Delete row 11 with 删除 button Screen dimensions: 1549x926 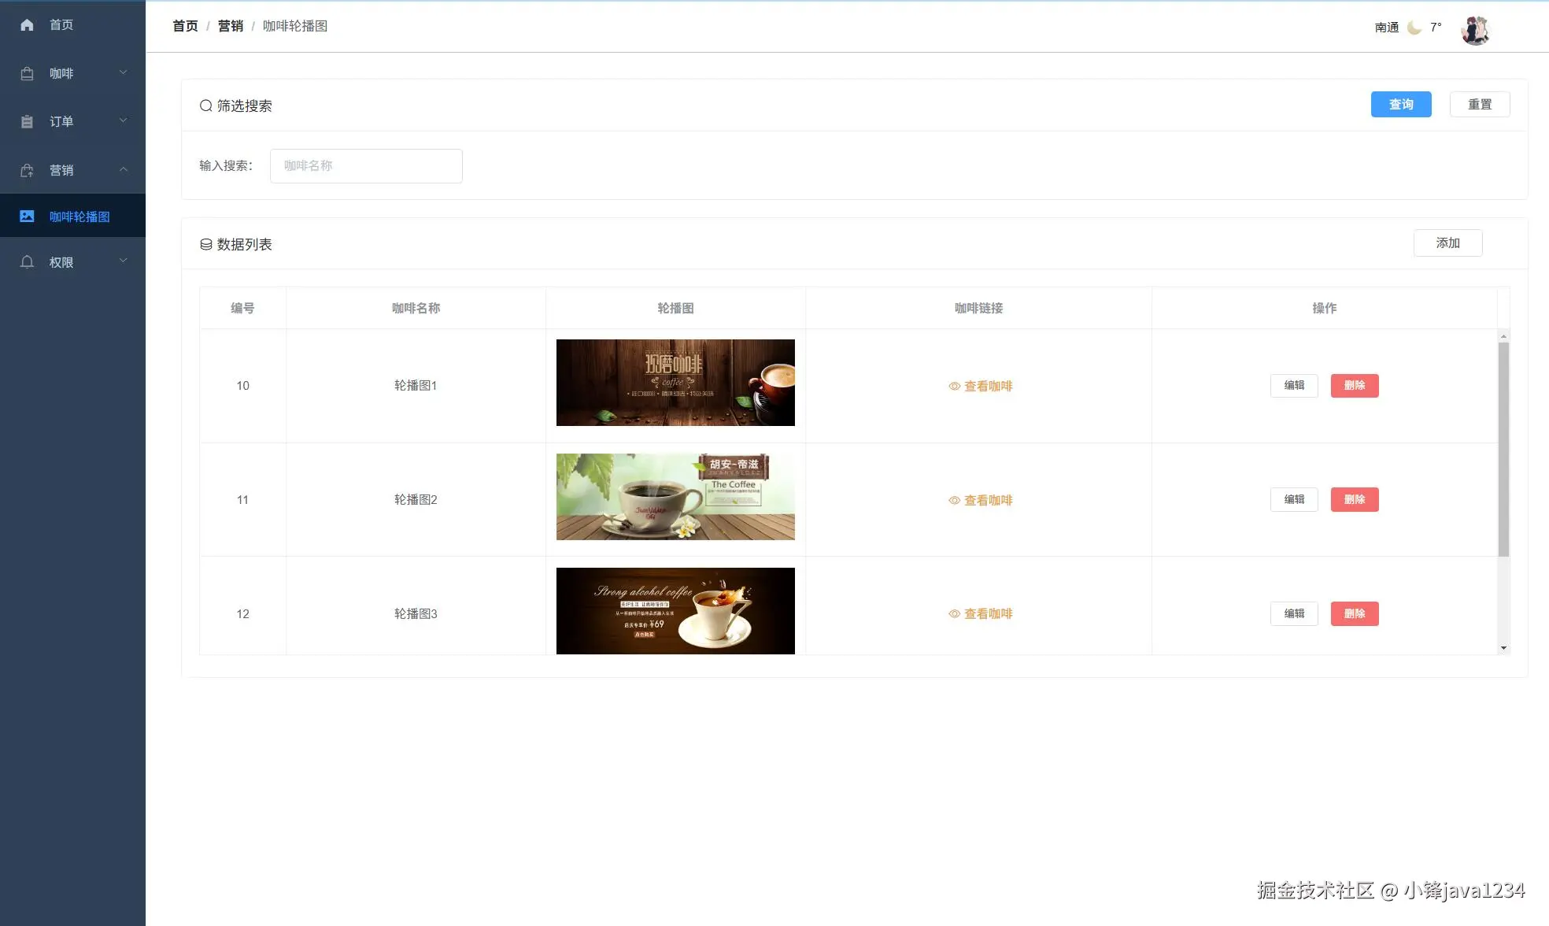[1354, 499]
